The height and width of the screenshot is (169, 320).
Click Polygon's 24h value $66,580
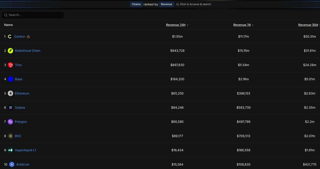click(x=177, y=122)
